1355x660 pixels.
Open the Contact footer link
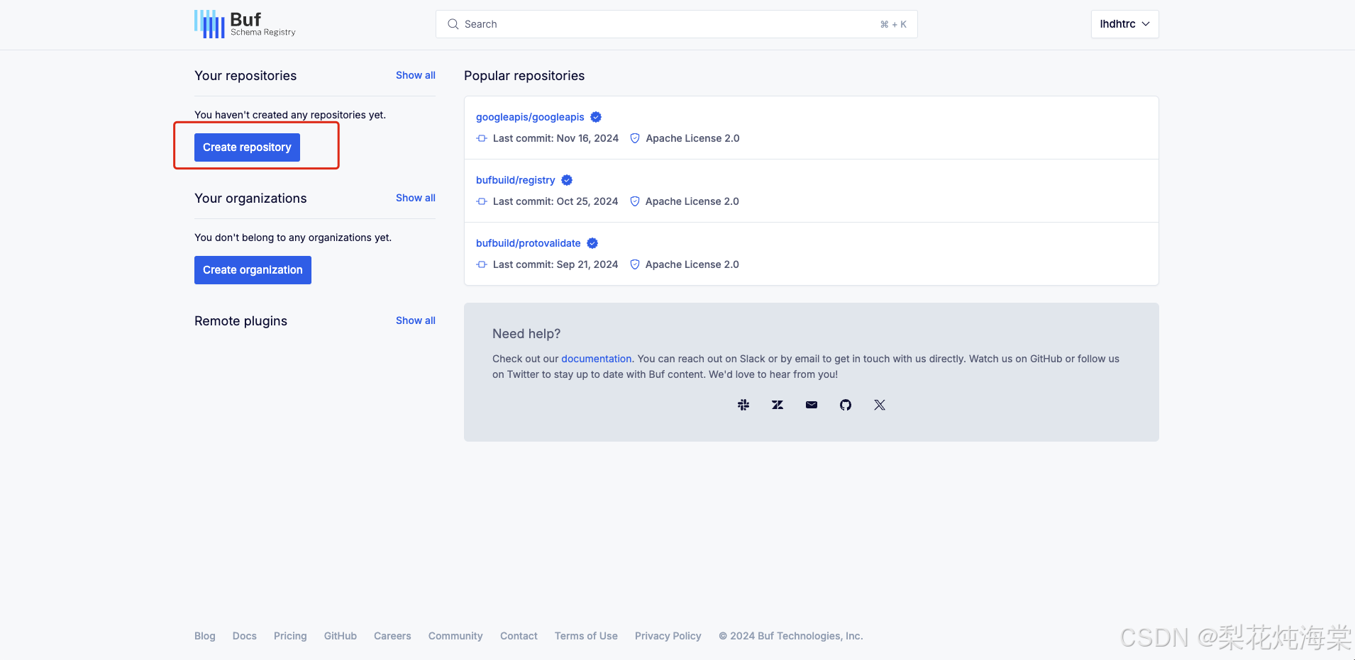coord(519,636)
